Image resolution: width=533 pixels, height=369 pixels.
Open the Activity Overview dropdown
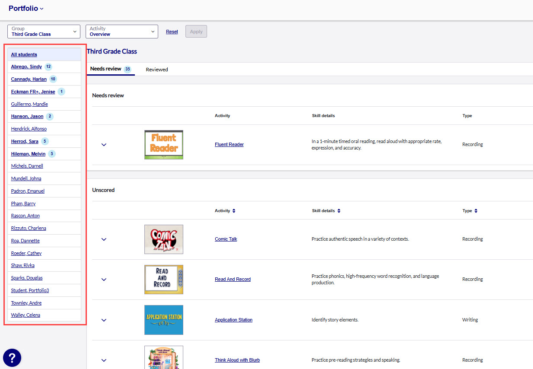coord(121,32)
